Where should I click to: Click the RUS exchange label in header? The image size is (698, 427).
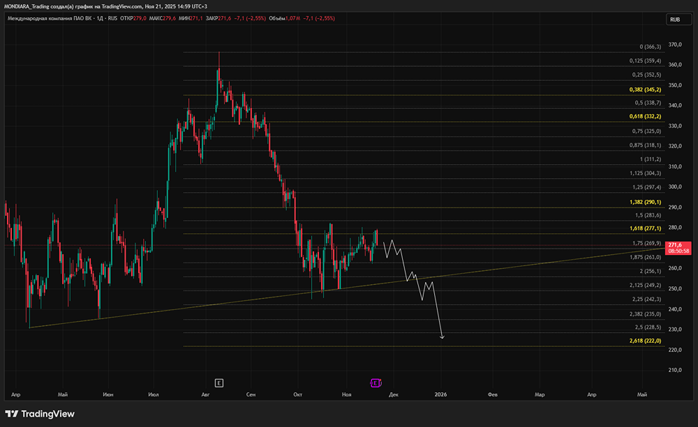tap(112, 19)
